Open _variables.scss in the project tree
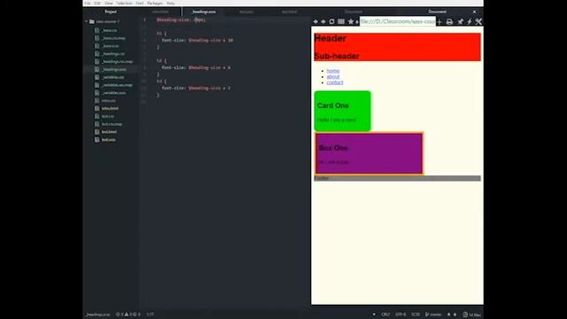Image resolution: width=567 pixels, height=319 pixels. pos(114,92)
